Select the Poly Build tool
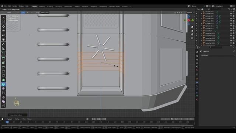 coord(3,80)
